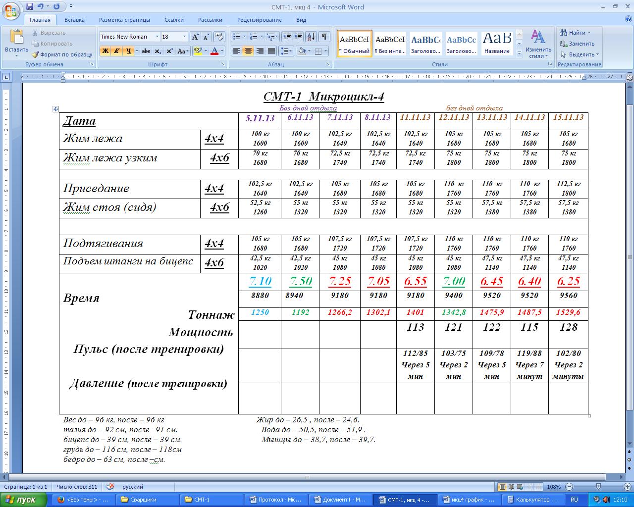The image size is (634, 507).
Task: Click the Save icon in quick access toolbar
Action: (30, 7)
